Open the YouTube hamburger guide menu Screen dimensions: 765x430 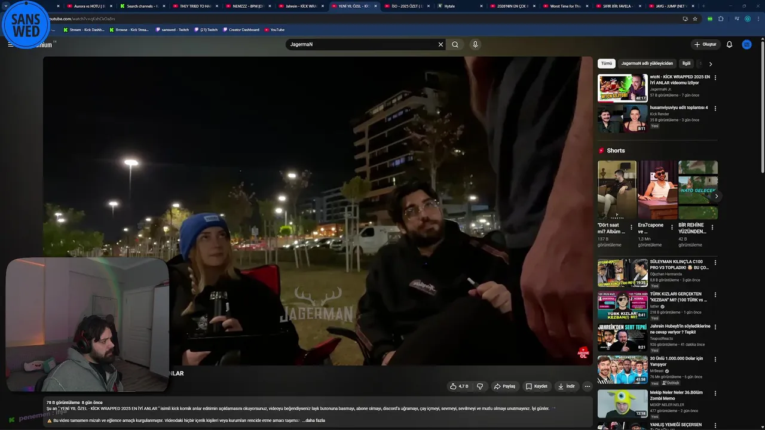10,44
